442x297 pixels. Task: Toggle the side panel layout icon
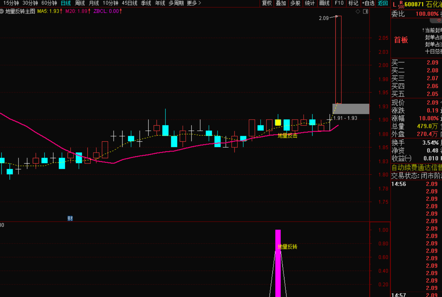tap(366, 12)
